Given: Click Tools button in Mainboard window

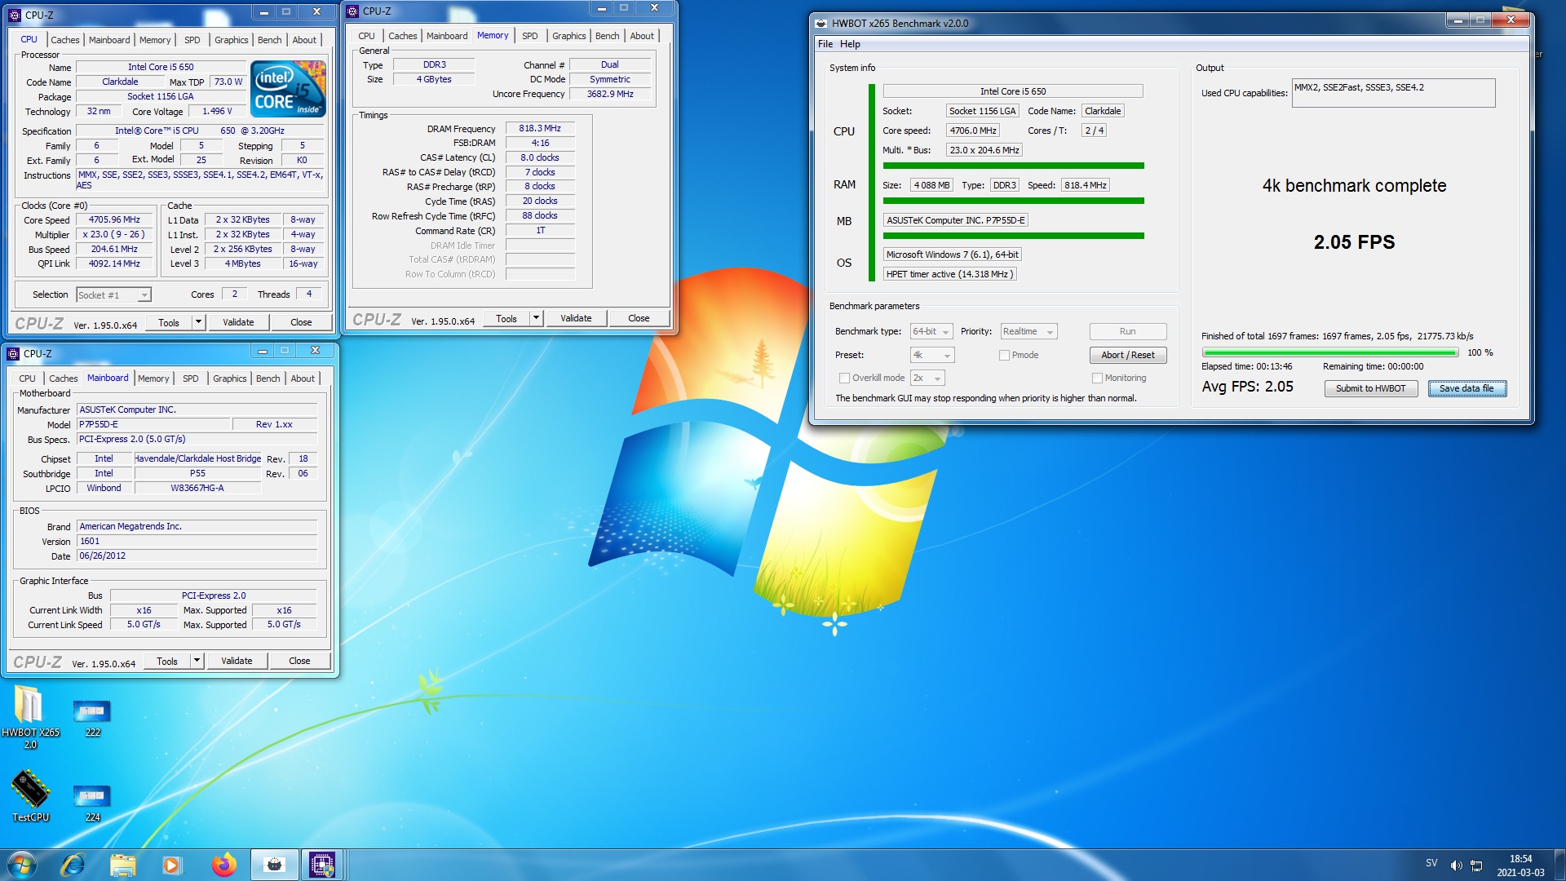Looking at the screenshot, I should pos(167,661).
